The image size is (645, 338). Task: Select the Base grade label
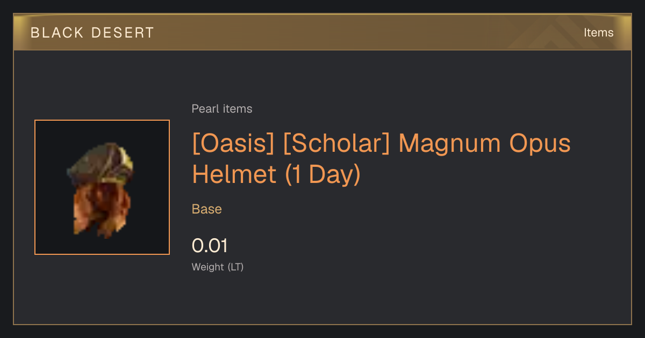207,209
